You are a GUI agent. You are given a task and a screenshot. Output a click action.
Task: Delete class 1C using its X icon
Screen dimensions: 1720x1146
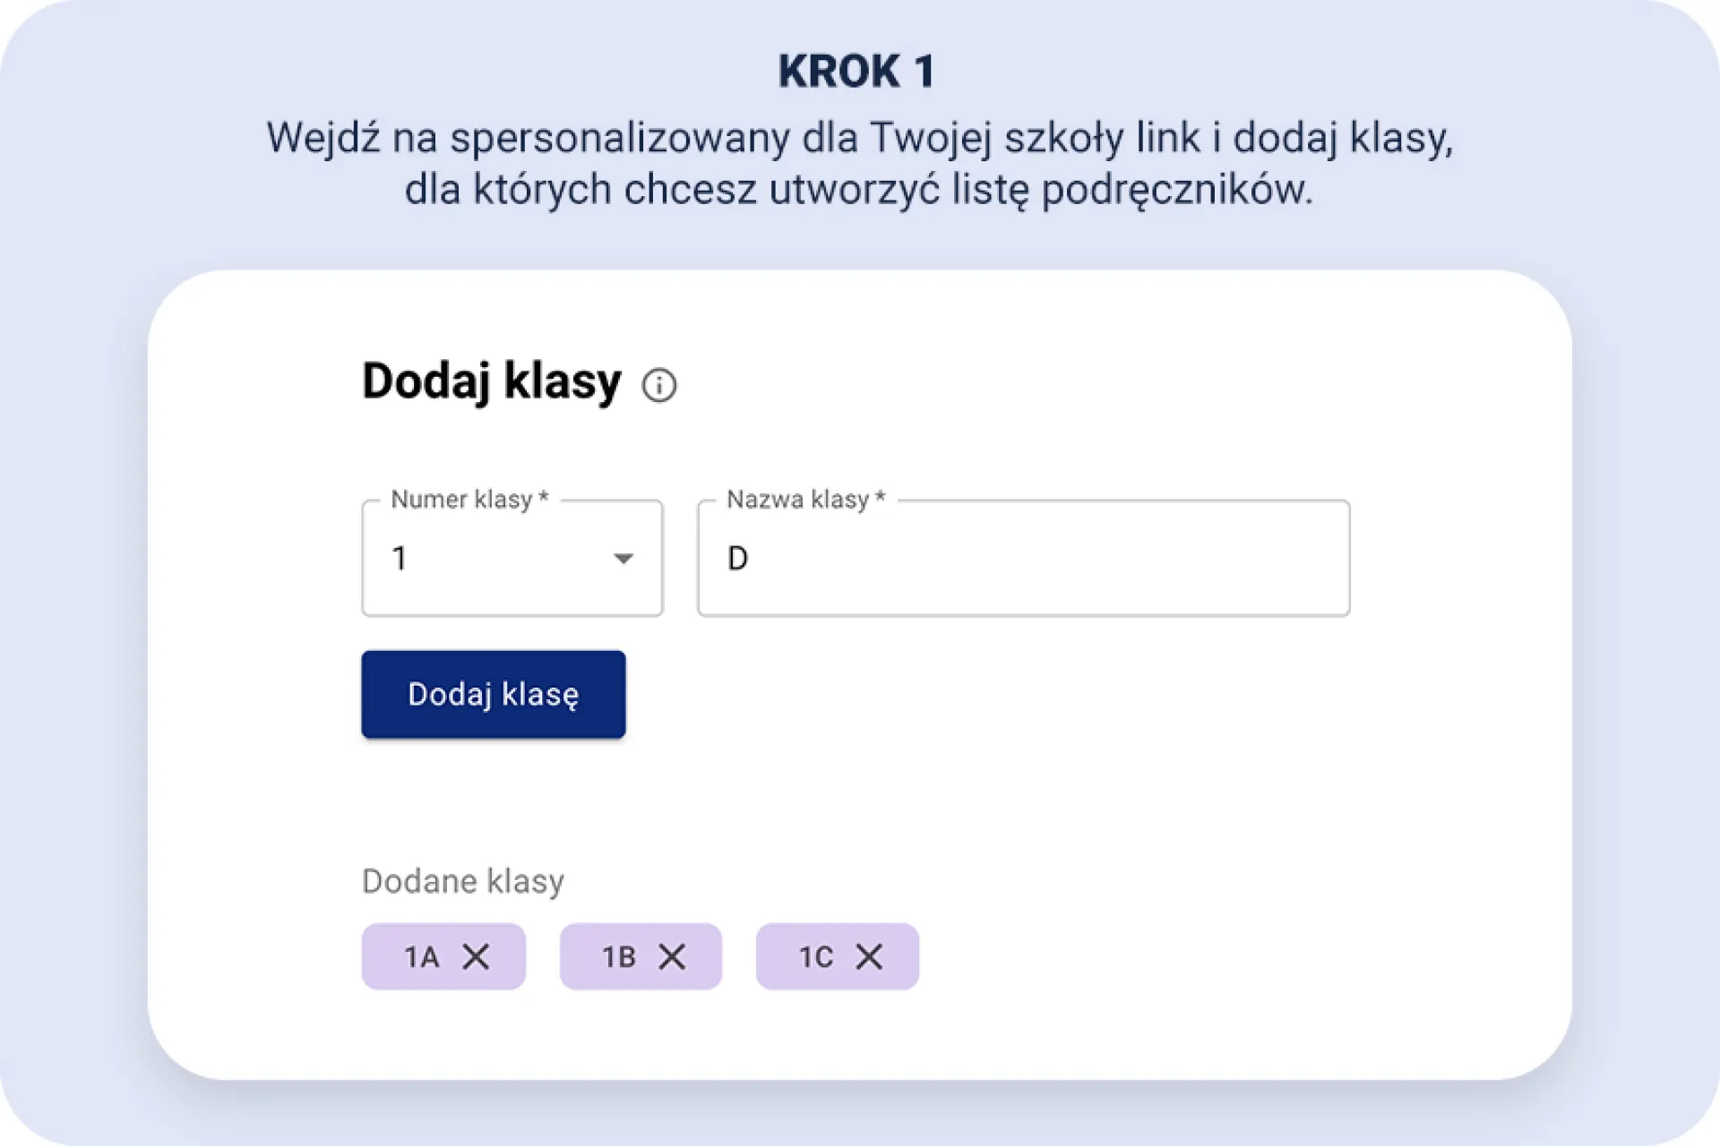[869, 956]
